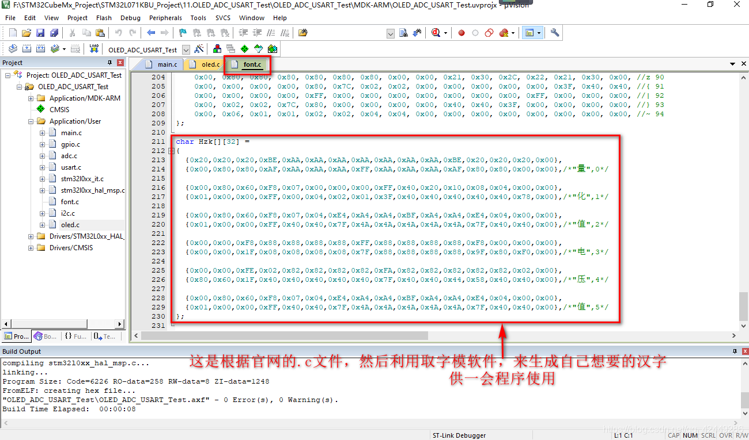Screen dimensions: 749x440
Task: Kill all breakpoints with red X icon
Action: tap(504, 33)
